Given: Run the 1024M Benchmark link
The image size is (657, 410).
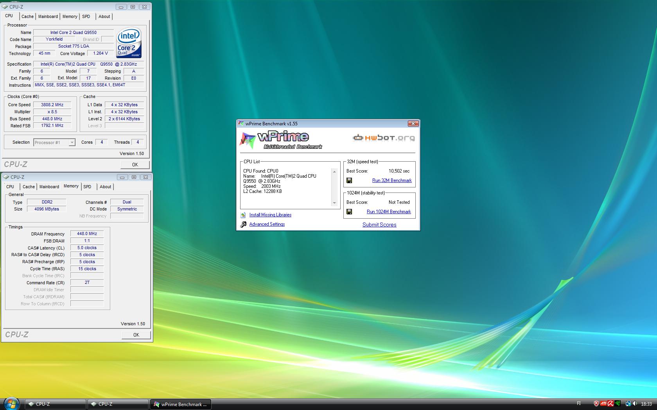Looking at the screenshot, I should click(x=389, y=212).
